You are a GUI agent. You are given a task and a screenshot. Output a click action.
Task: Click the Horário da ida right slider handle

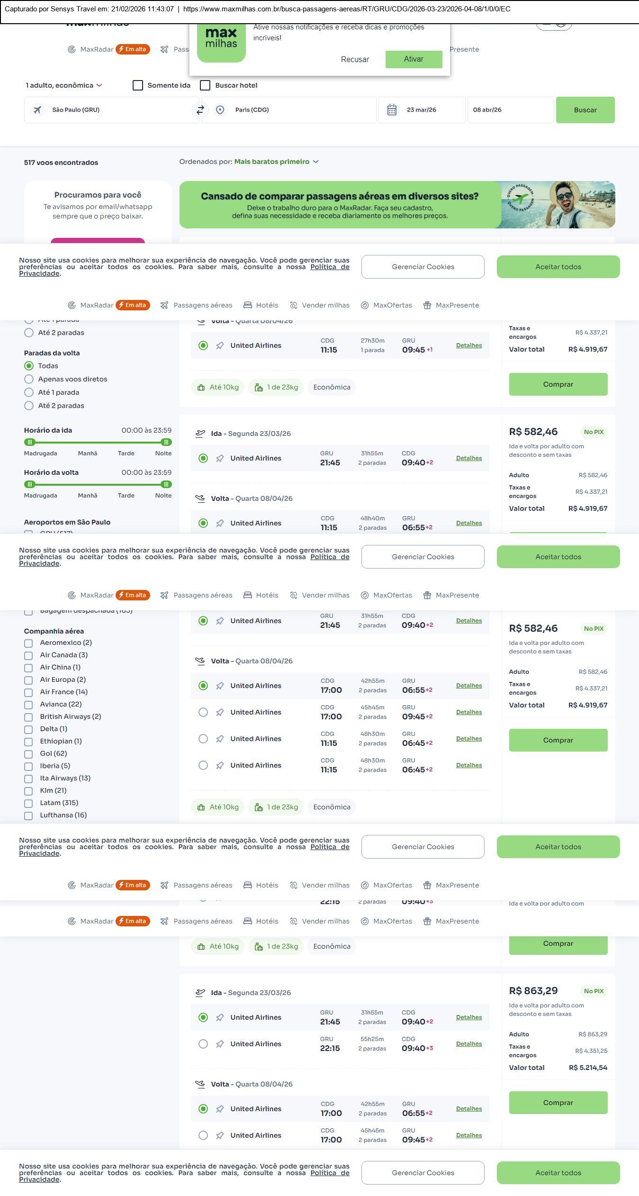click(166, 442)
